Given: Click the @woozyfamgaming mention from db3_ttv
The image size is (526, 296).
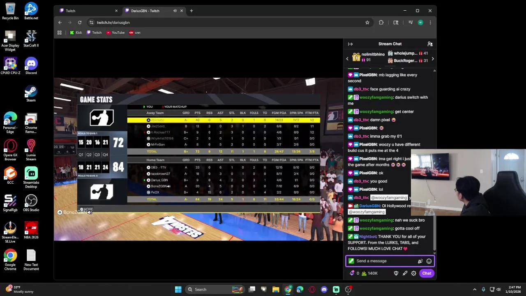Looking at the screenshot, I should (x=389, y=198).
